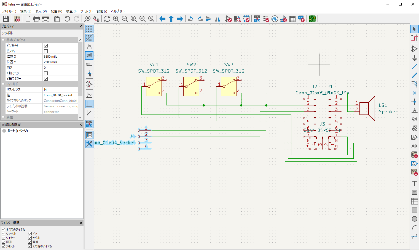Disable Y軸でミラー checkbox
The width and height of the screenshot is (419, 250).
pyautogui.click(x=46, y=79)
